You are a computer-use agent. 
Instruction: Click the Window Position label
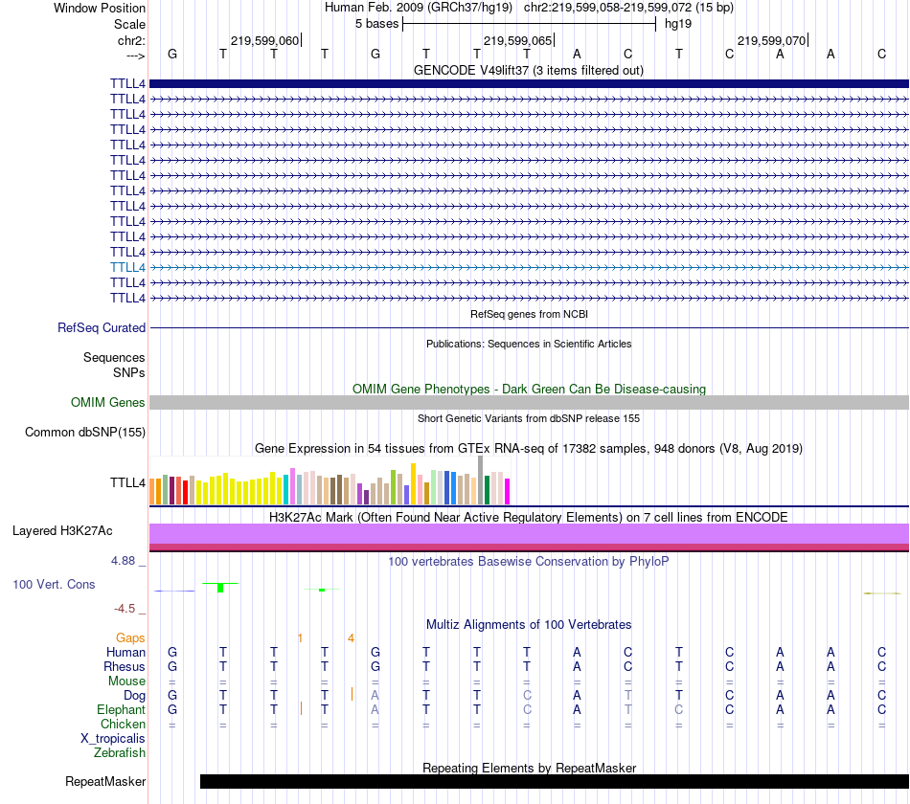tap(100, 8)
